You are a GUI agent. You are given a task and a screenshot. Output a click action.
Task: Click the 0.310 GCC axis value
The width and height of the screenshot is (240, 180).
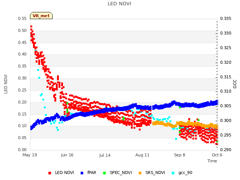point(226,91)
